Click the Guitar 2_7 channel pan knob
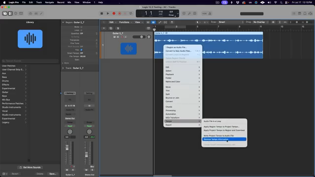 point(70,132)
